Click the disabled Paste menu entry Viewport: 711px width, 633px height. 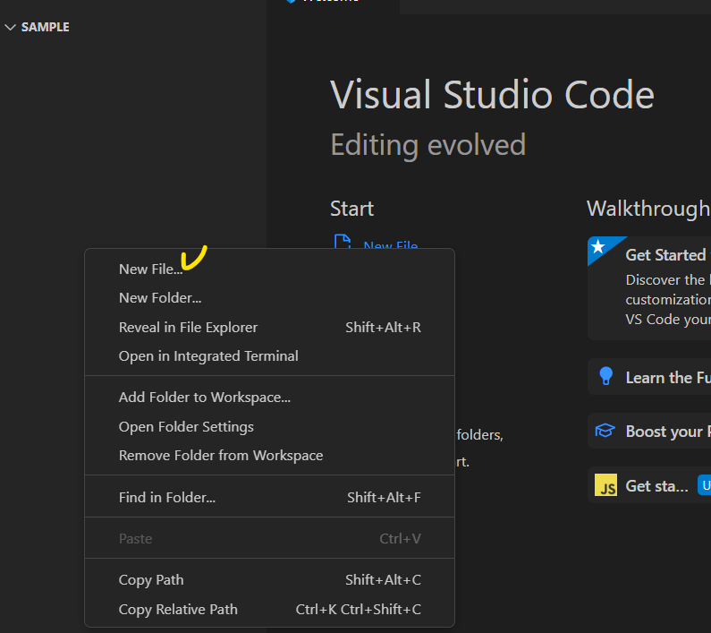269,539
